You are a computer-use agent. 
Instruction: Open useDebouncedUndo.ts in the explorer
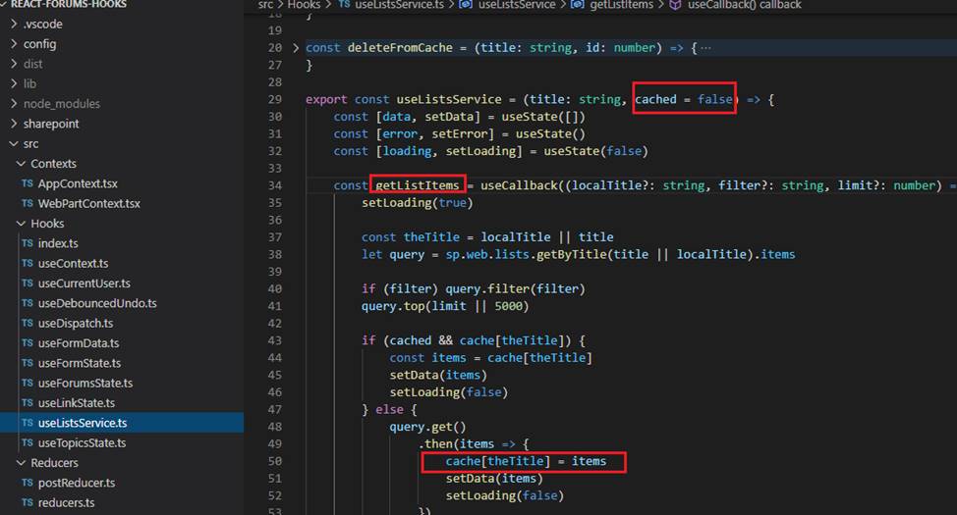tap(97, 303)
